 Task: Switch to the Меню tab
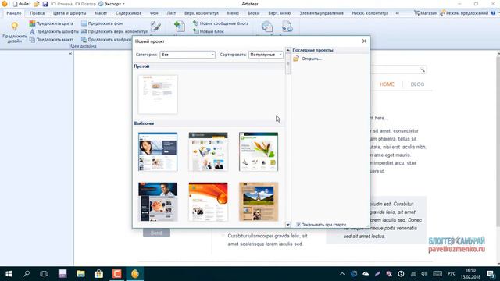(233, 13)
